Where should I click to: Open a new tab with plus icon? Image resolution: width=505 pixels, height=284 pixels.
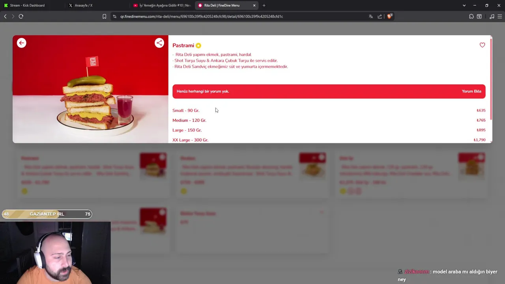pyautogui.click(x=264, y=6)
